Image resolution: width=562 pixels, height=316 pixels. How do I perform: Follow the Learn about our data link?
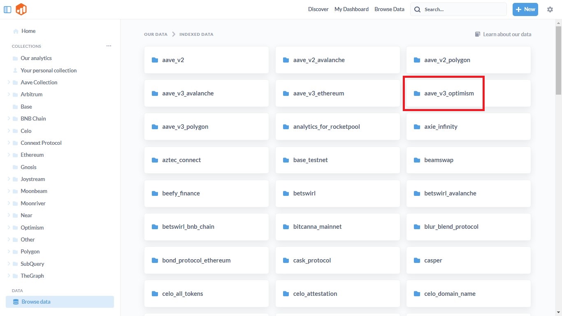pos(503,34)
